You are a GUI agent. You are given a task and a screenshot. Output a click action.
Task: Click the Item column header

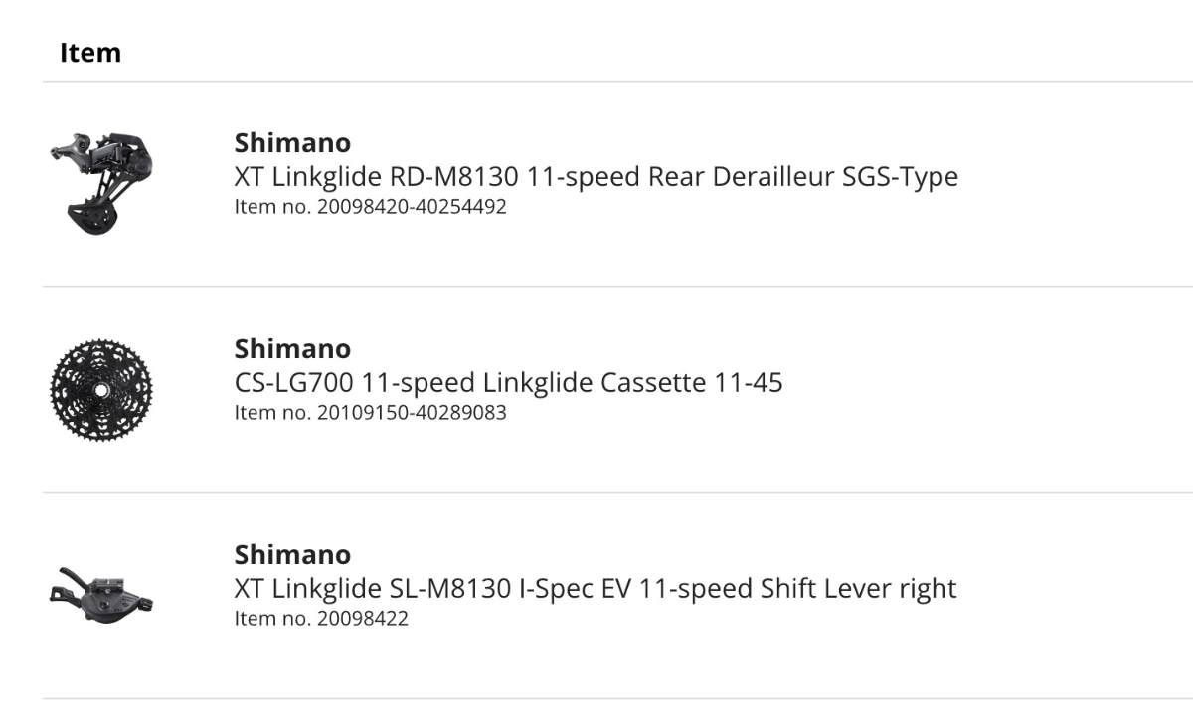(x=90, y=53)
